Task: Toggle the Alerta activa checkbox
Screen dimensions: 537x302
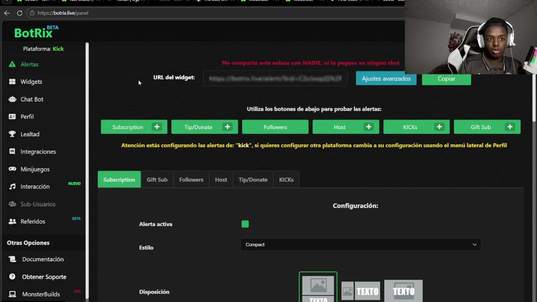Action: tap(245, 224)
